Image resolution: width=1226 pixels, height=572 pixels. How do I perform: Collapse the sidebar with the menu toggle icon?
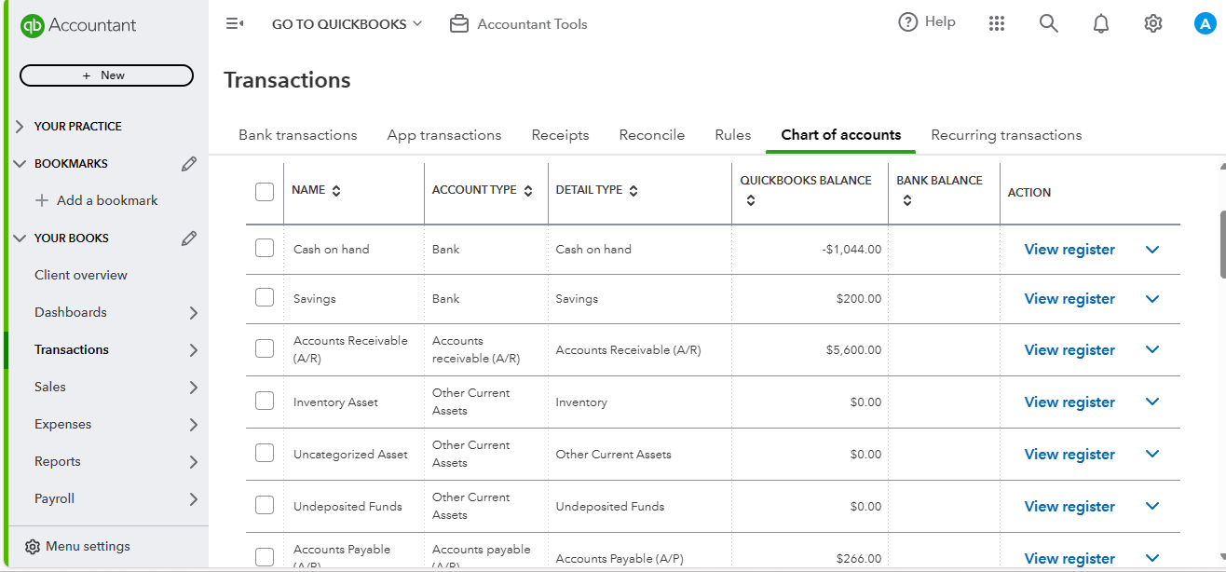(235, 24)
